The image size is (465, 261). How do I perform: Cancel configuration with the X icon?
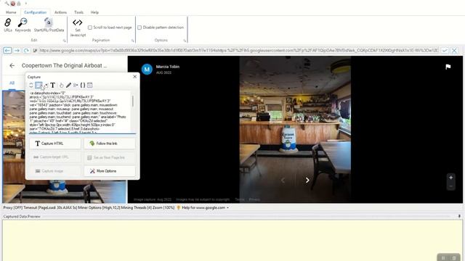pos(454,51)
